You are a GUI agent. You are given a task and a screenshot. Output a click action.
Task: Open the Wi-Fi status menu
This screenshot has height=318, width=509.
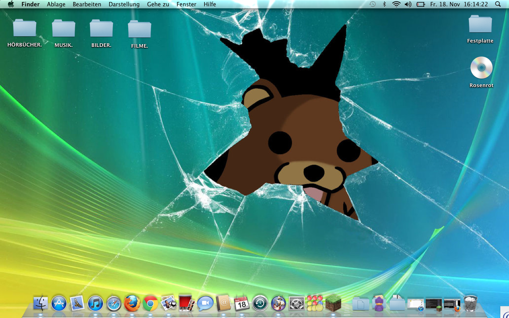click(x=396, y=4)
